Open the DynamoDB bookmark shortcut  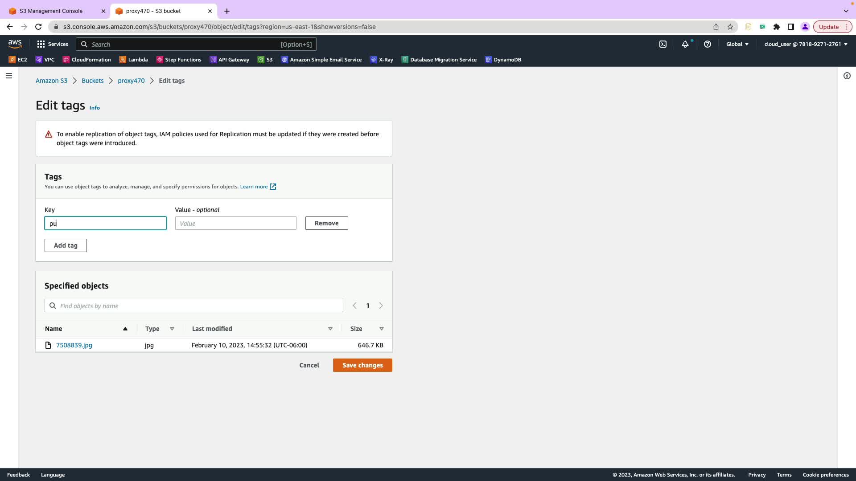503,60
